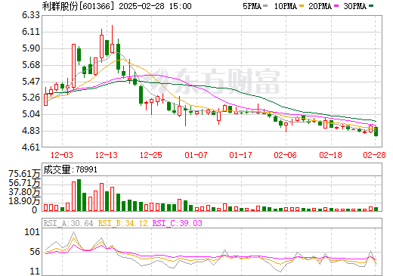Viewport: 393px width, 276px height.
Task: Click the 75.61万 volume axis label
Action: (x=24, y=173)
